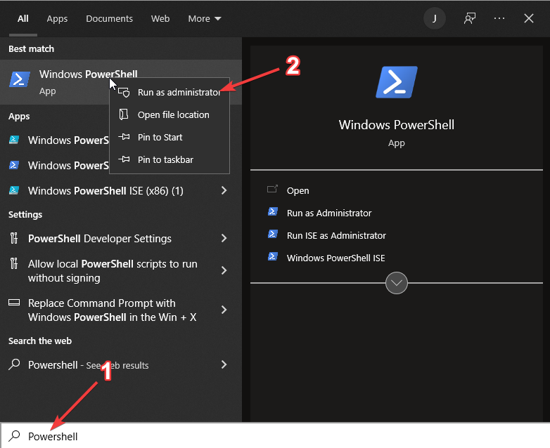Click the Open window icon in preview pane
Screen dimensions: 550x448
(x=273, y=189)
